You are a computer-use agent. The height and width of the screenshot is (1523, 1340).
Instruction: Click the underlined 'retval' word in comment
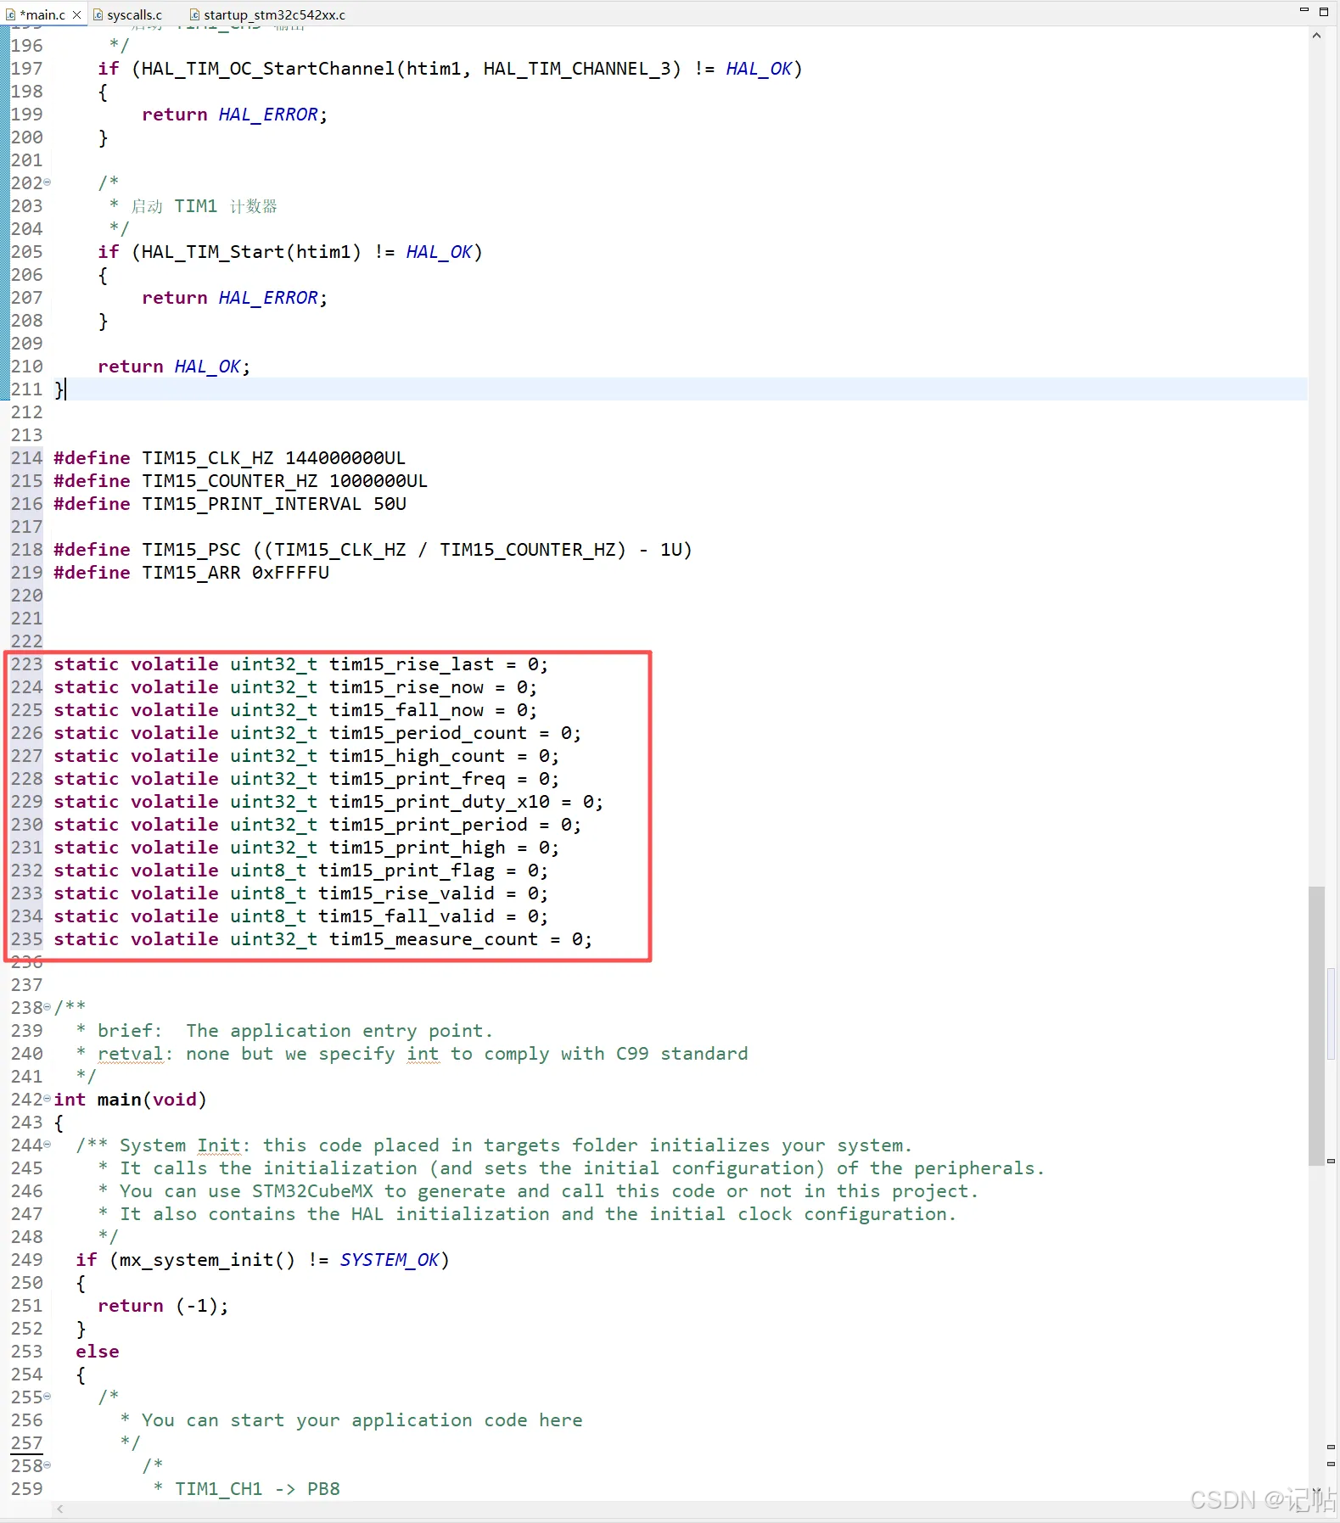[130, 1054]
